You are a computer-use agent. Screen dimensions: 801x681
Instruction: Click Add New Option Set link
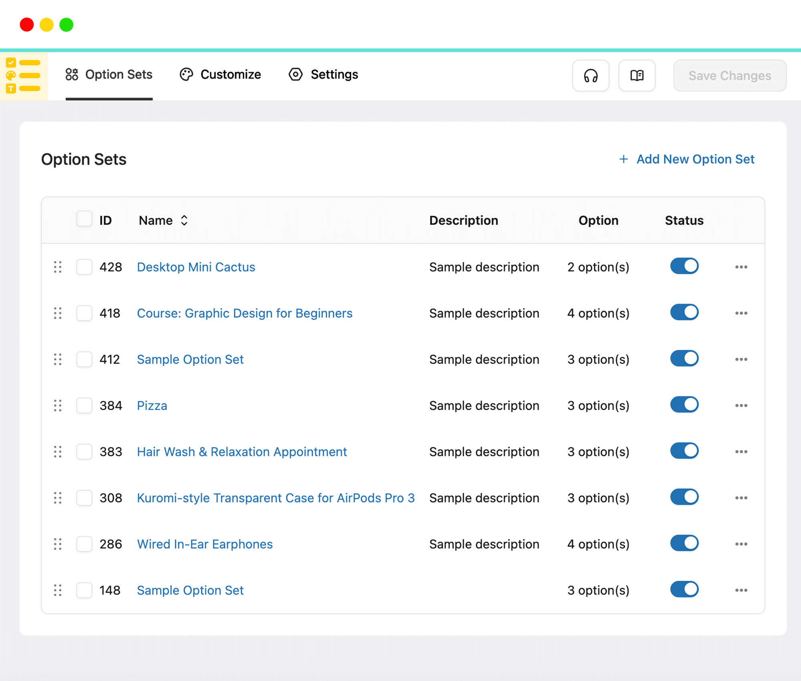point(687,159)
